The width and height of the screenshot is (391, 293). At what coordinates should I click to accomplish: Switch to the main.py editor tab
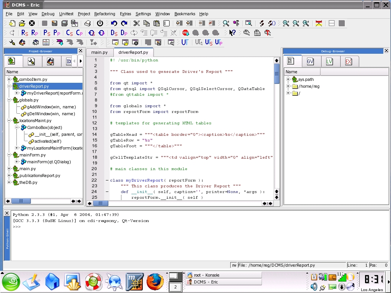pos(99,52)
